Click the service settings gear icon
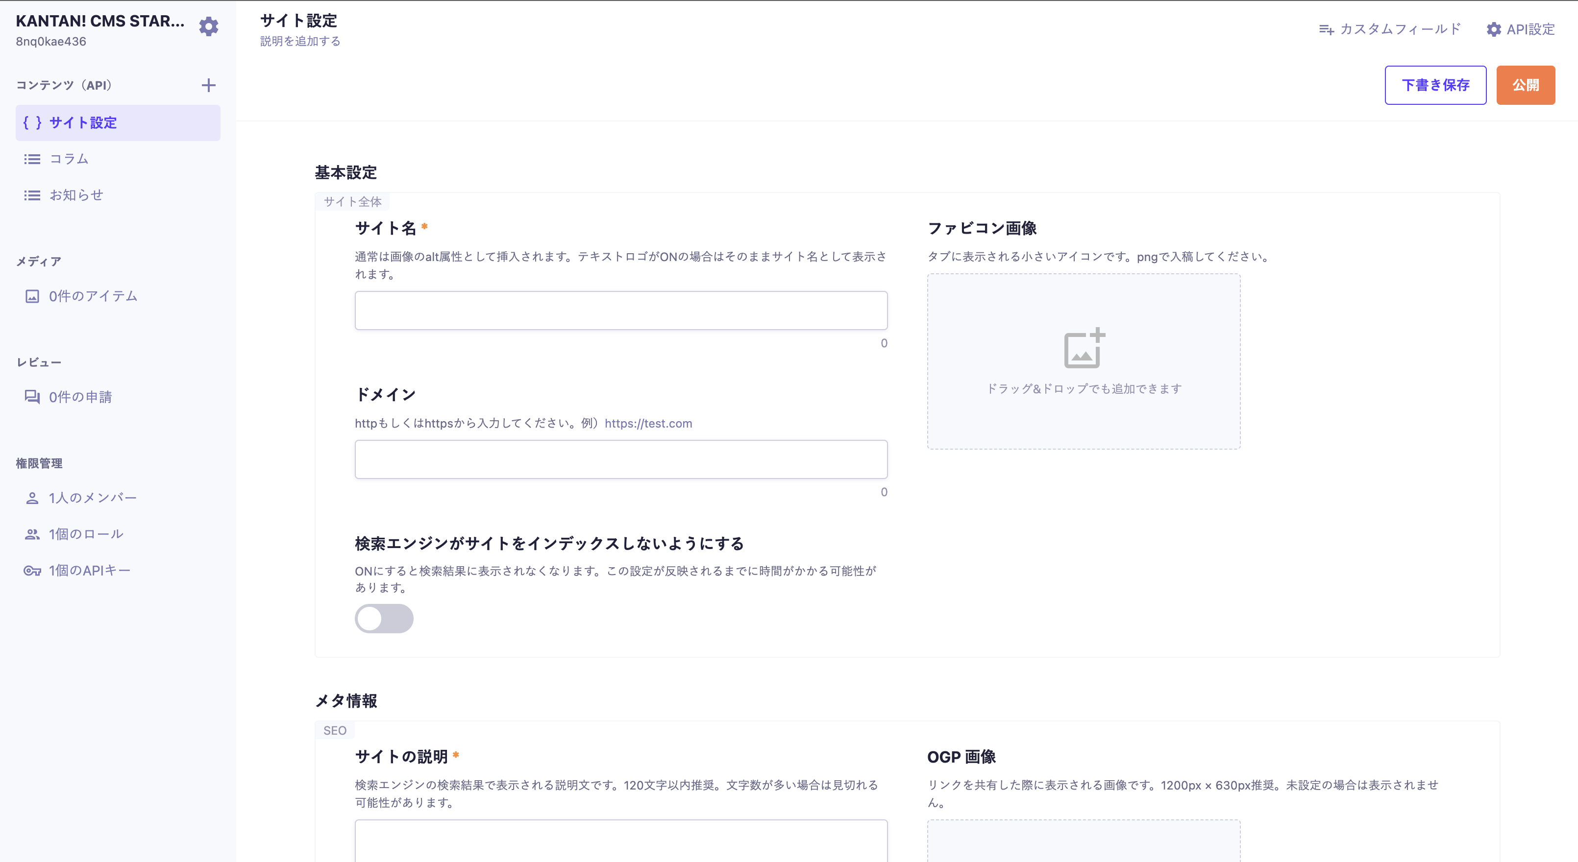The width and height of the screenshot is (1578, 862). (208, 26)
